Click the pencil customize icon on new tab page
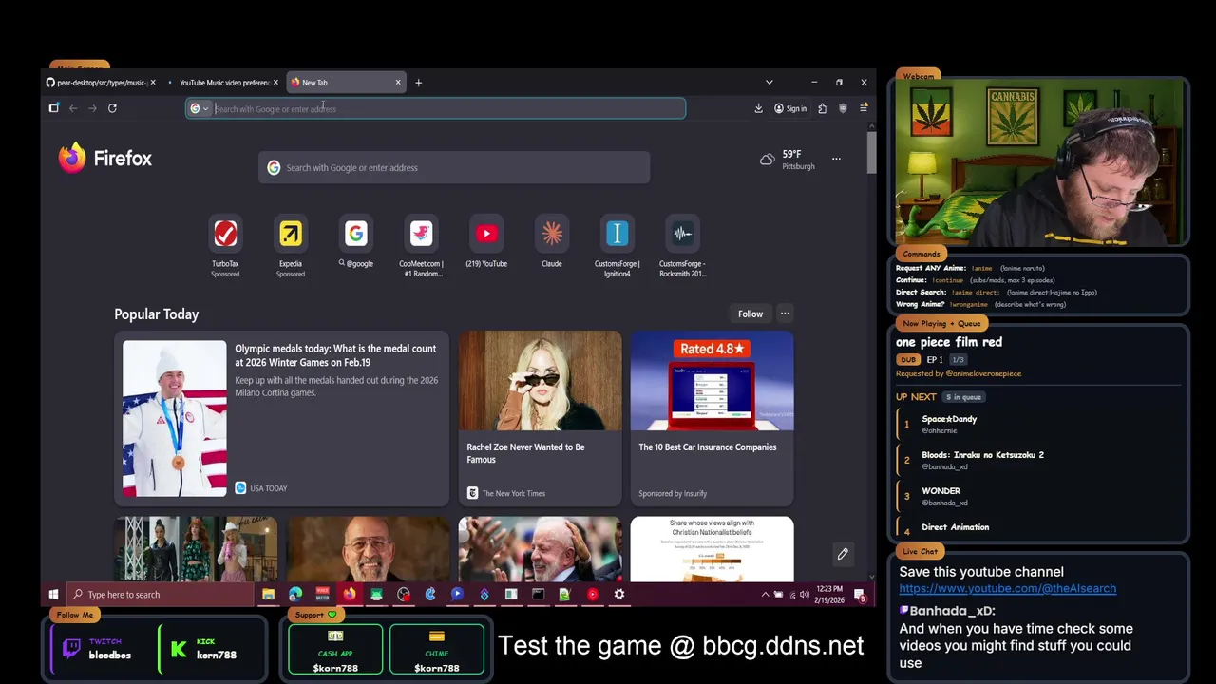 [842, 554]
